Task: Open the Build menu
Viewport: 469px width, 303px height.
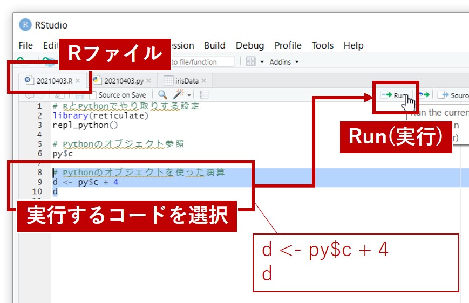Action: pyautogui.click(x=214, y=45)
